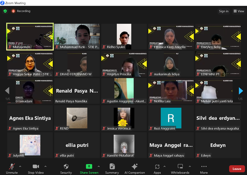Open the Whiteboards icon
Image resolution: width=247 pixels, height=175 pixels.
(x=180, y=166)
